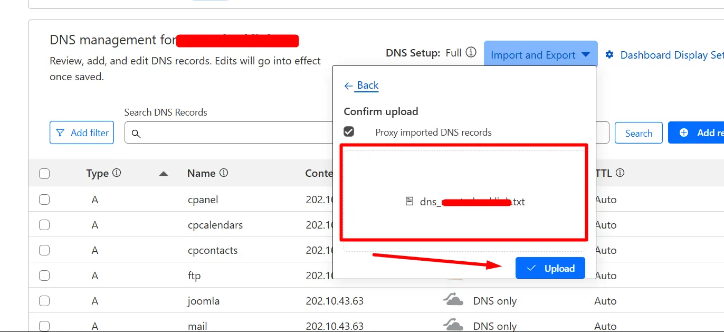
Task: Toggle the select-all records checkbox in header
Action: pyautogui.click(x=44, y=174)
